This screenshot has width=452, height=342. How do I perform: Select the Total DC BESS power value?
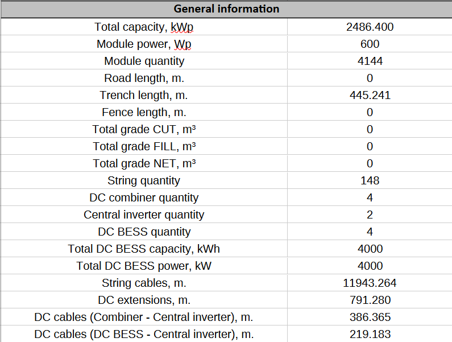tap(370, 266)
